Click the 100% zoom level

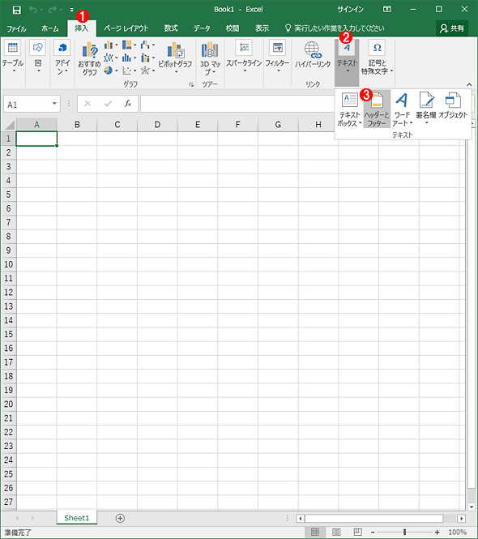pyautogui.click(x=458, y=533)
